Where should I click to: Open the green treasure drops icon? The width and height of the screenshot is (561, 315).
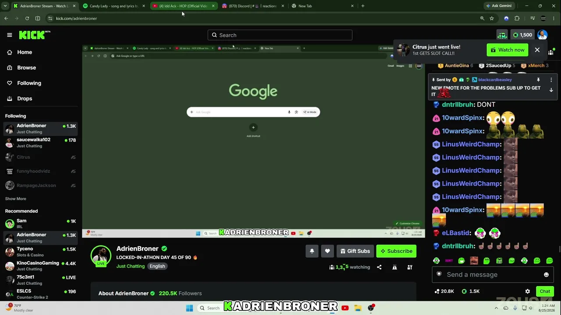tap(502, 35)
